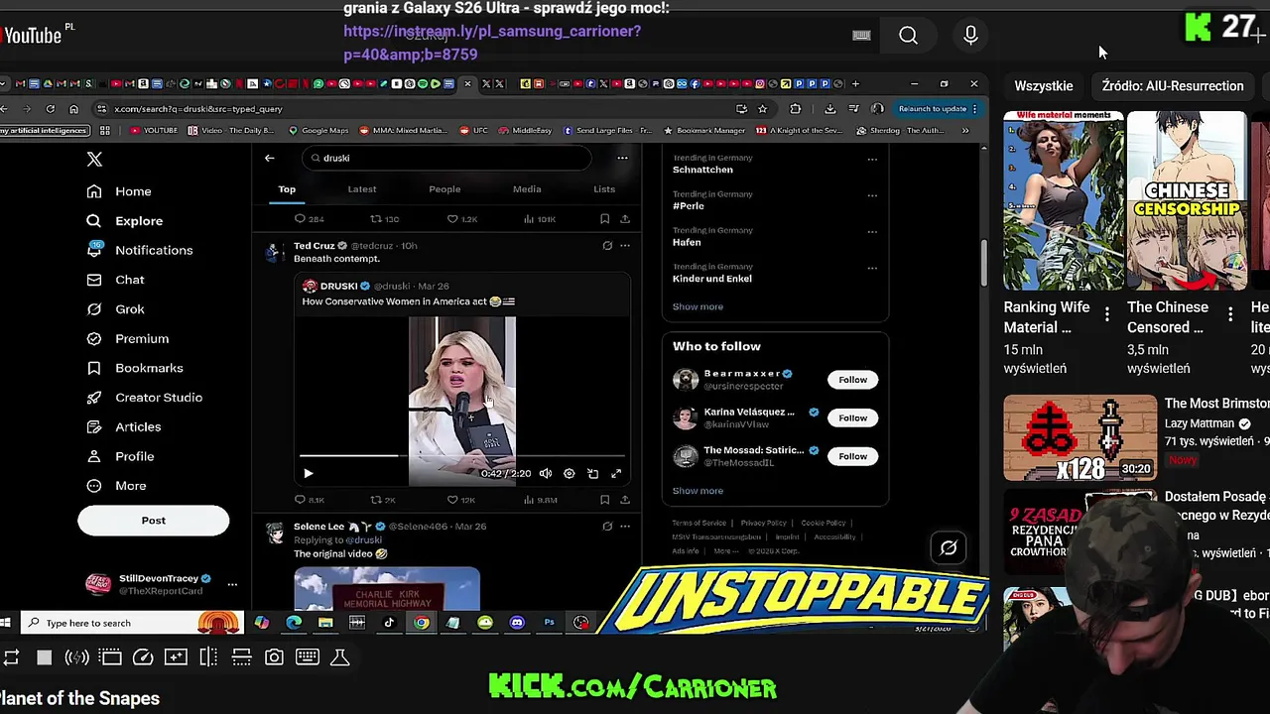Click the YouTube search magnifier icon
The height and width of the screenshot is (714, 1270).
pyautogui.click(x=908, y=36)
